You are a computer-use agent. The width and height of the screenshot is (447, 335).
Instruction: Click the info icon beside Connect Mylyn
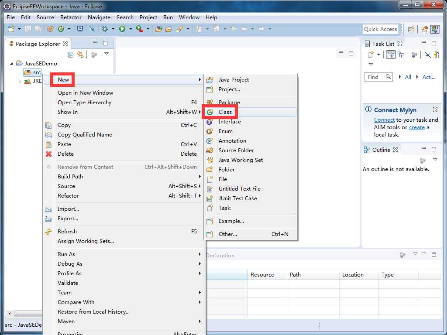(368, 109)
